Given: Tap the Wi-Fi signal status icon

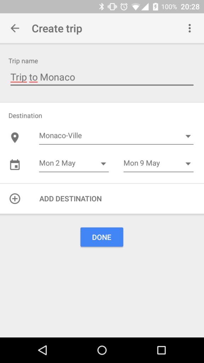Looking at the screenshot, I should 136,7.
